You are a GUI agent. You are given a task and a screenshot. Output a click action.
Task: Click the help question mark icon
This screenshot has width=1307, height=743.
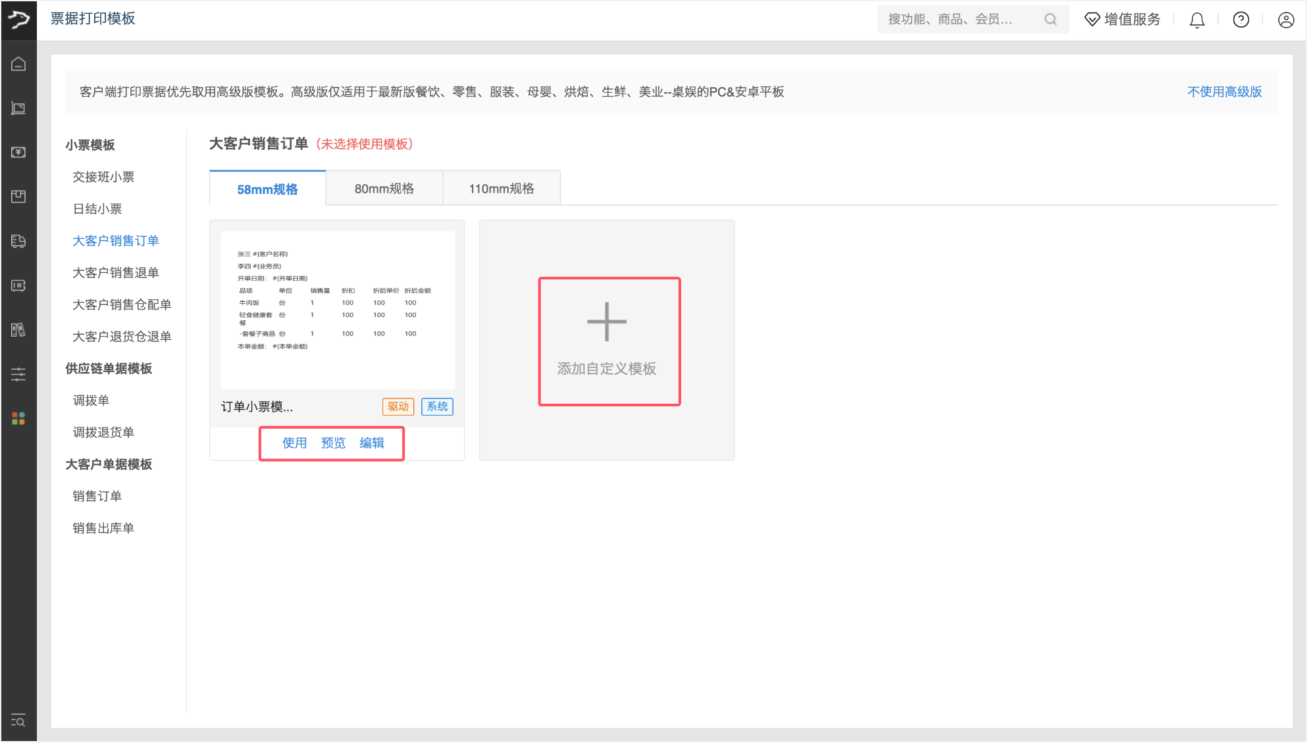1241,20
